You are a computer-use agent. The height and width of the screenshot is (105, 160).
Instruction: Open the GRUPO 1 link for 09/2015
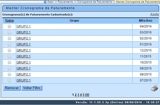[24, 68]
